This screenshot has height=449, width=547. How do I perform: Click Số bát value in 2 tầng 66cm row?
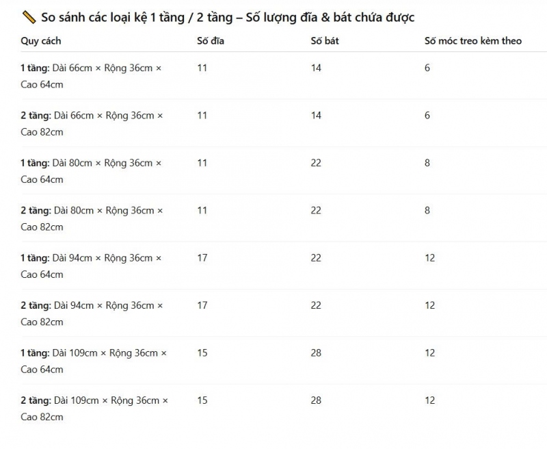(316, 116)
